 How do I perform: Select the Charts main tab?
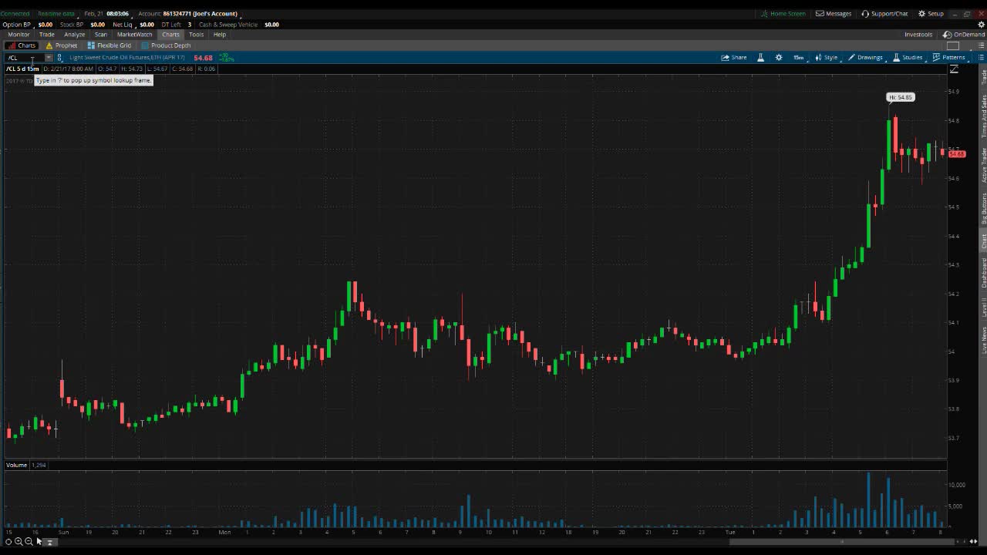pos(170,35)
